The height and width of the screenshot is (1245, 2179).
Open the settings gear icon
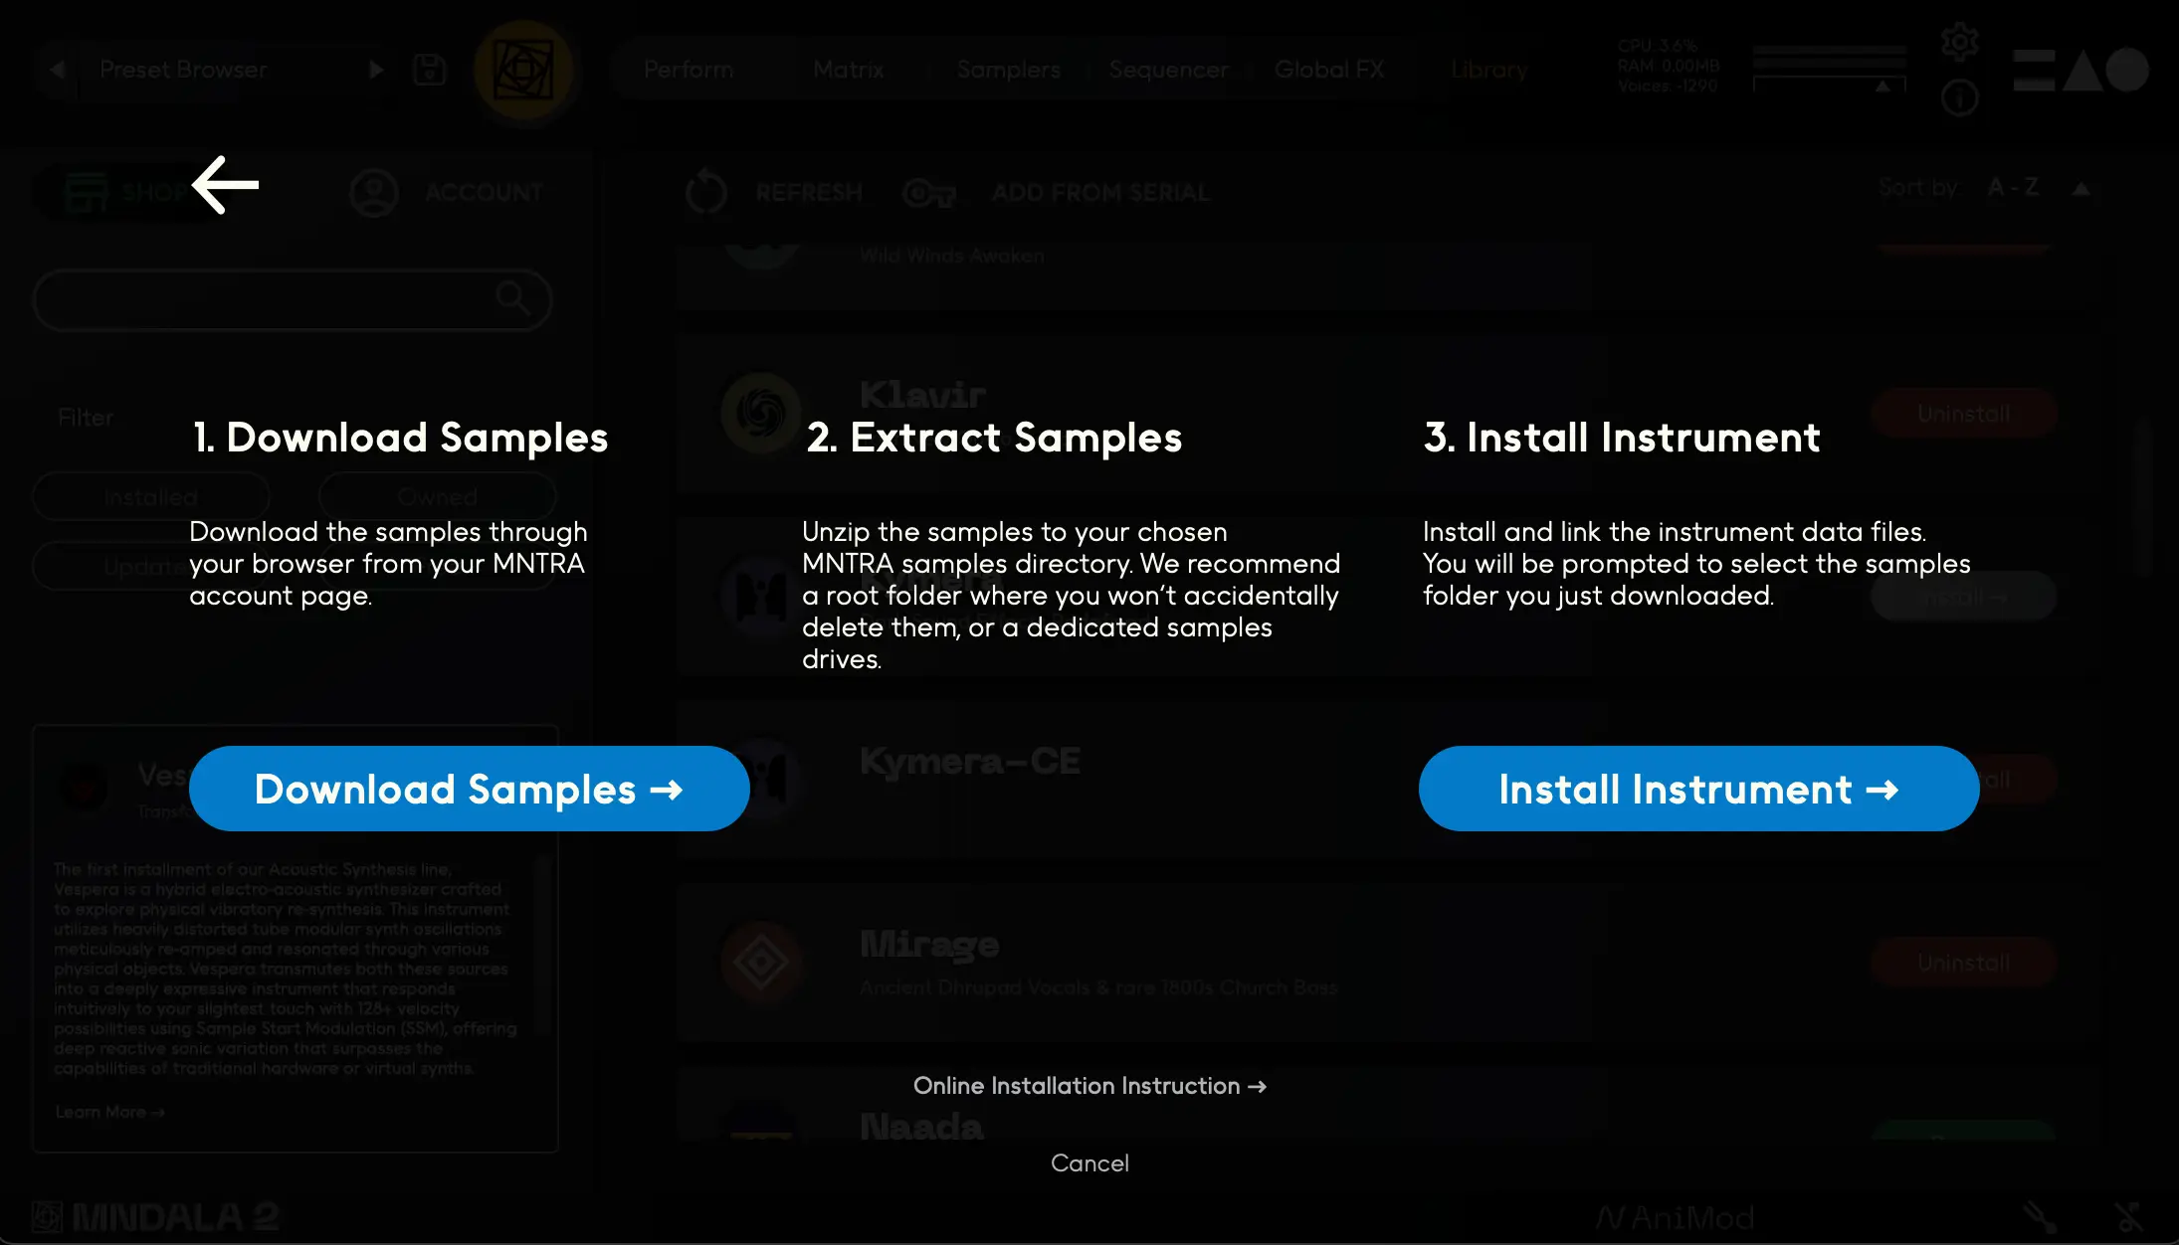(1959, 42)
